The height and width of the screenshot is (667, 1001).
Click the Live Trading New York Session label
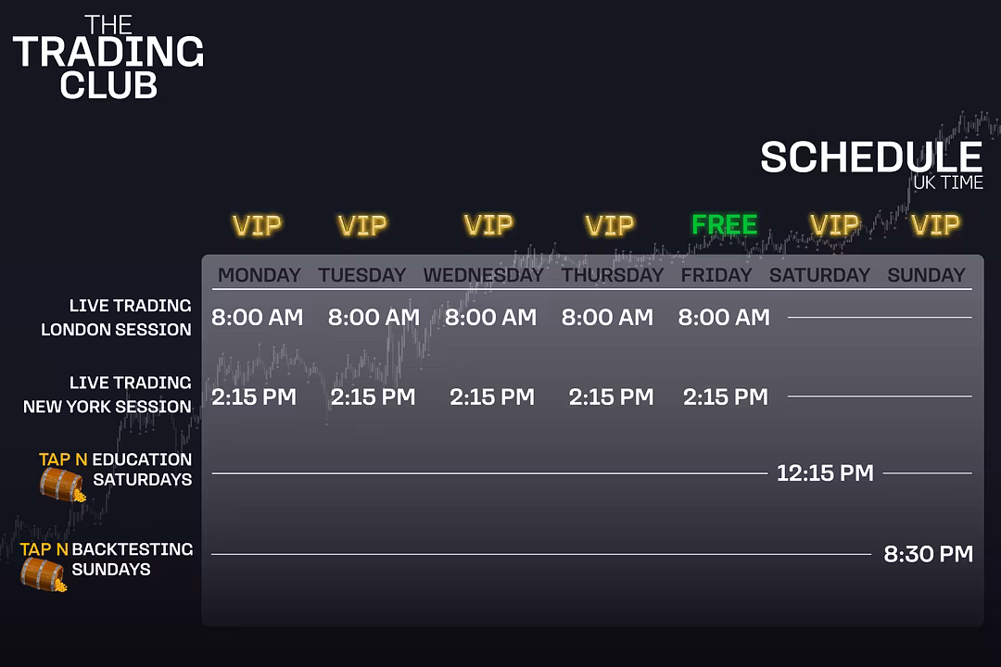click(108, 395)
